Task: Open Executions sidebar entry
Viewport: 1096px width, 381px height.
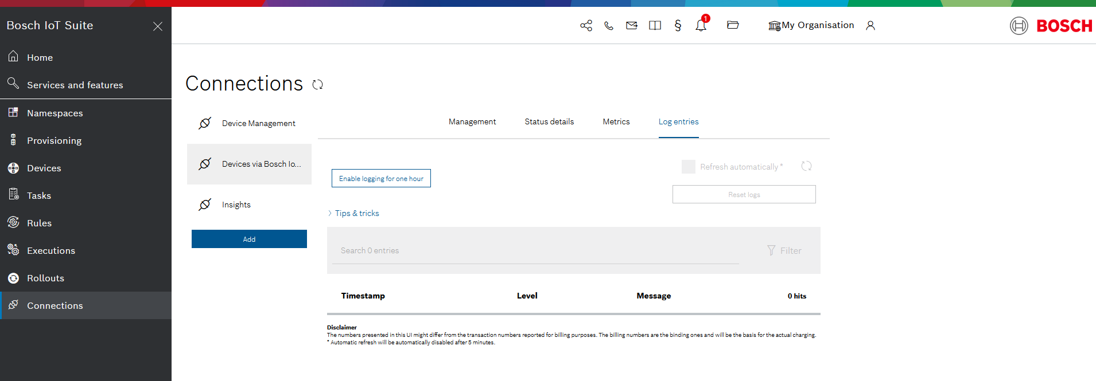Action: coord(85,250)
